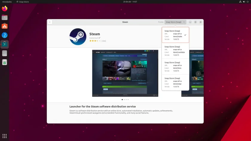Select third carousel page dot
This screenshot has height=141, width=251.
click(x=126, y=100)
